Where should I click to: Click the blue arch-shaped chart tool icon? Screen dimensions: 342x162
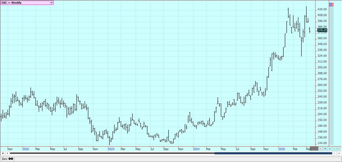[x=325, y=149]
